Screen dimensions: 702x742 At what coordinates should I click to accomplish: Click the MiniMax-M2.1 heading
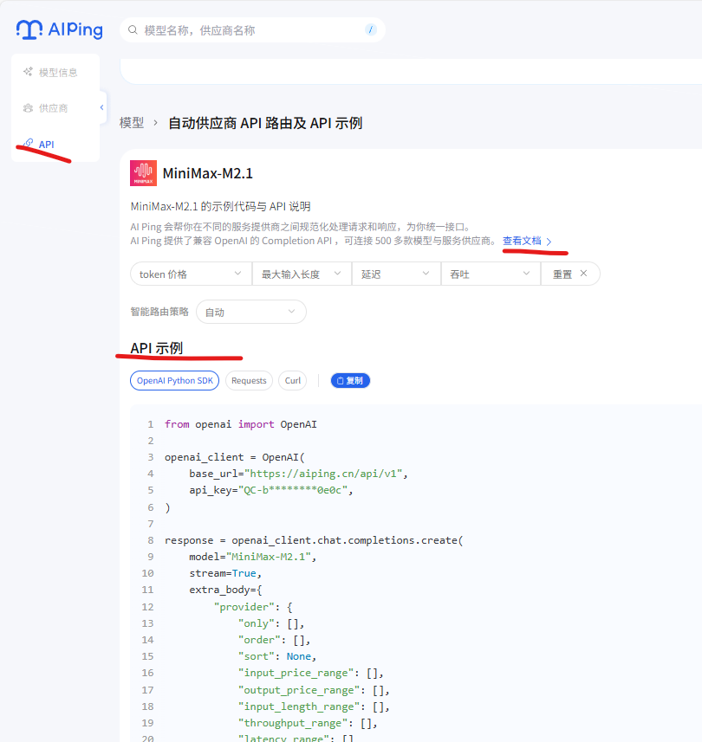207,173
